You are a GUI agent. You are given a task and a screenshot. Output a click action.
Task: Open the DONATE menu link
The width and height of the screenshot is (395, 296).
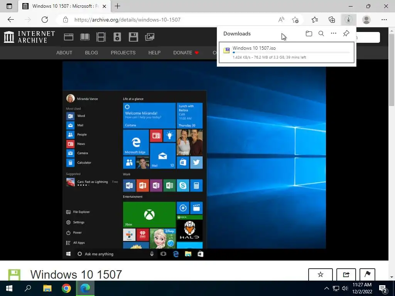(x=186, y=52)
